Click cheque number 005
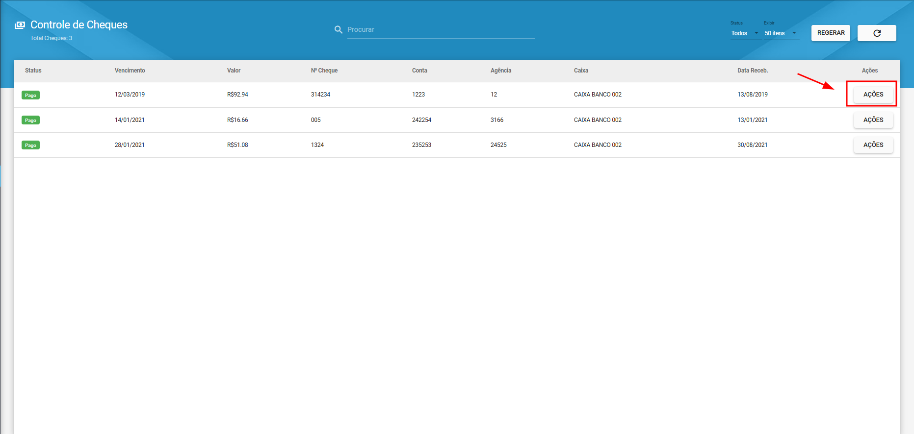Viewport: 914px width, 434px height. pos(316,120)
